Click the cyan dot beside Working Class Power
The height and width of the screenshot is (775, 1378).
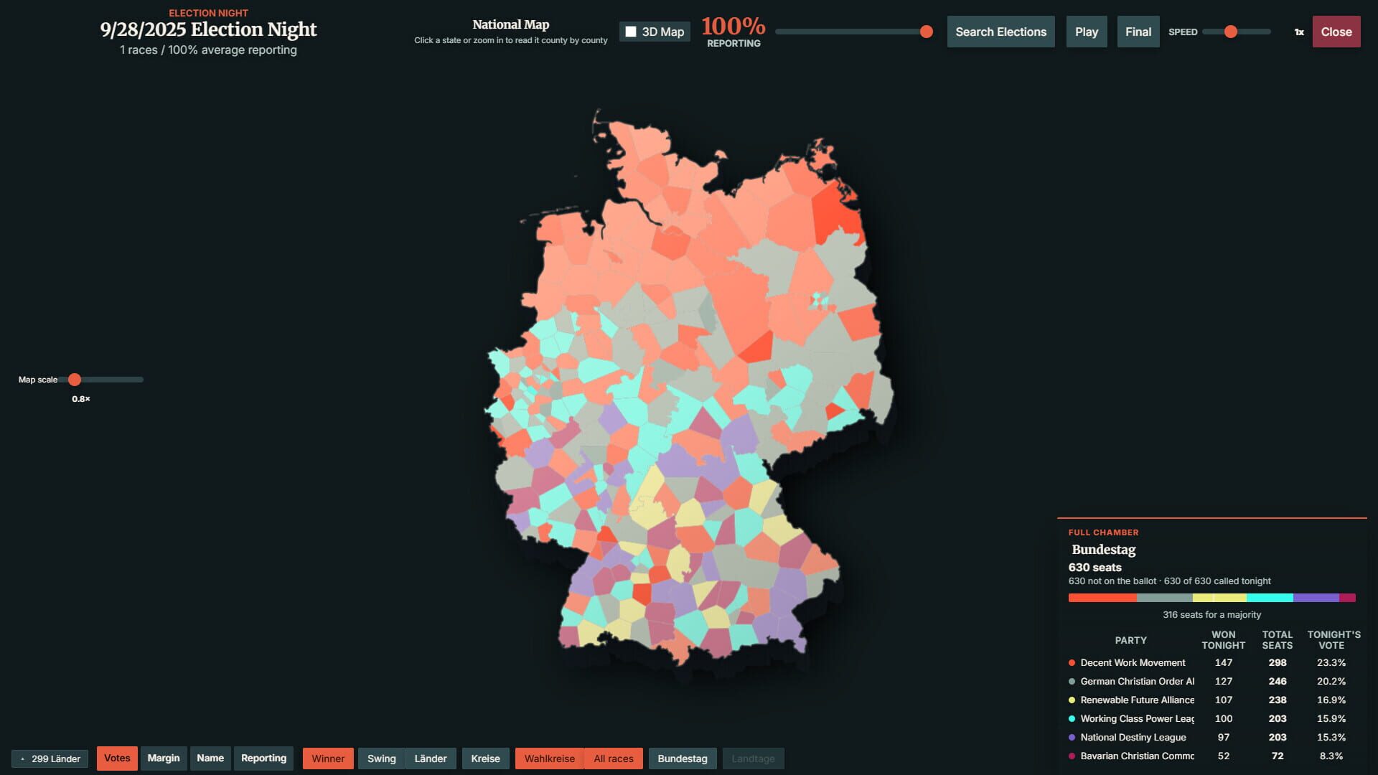[x=1072, y=719]
